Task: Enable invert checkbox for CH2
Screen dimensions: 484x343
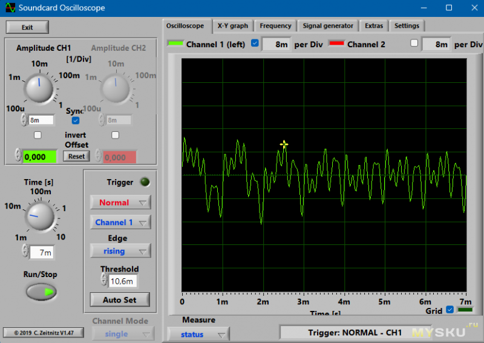Action: [115, 135]
